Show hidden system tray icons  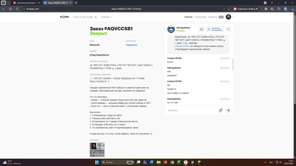coord(265,162)
